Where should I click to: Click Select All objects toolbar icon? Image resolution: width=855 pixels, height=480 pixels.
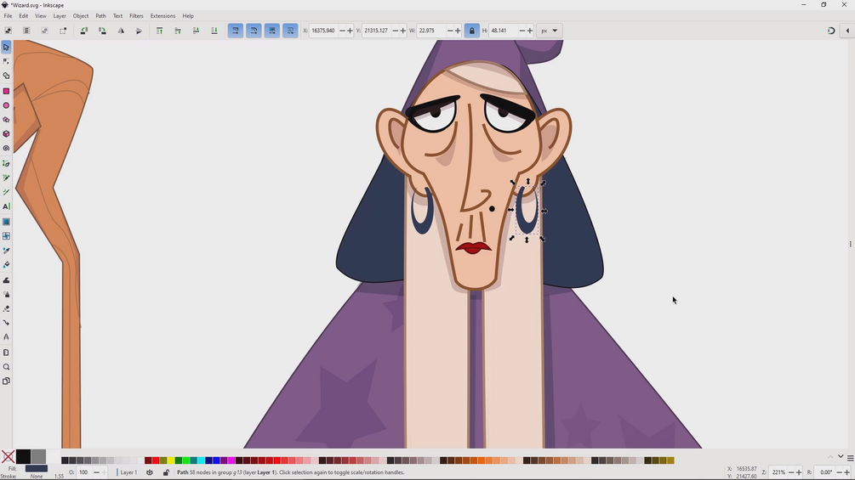pos(9,31)
